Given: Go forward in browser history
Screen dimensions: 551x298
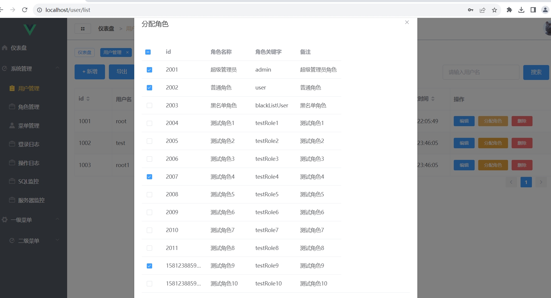Looking at the screenshot, I should pos(13,10).
